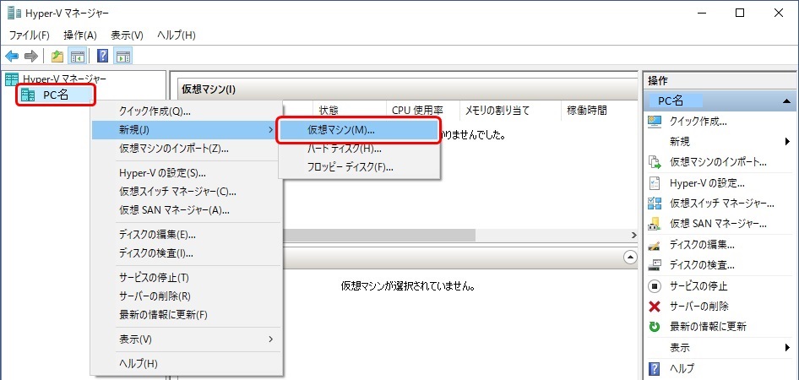Choose ディスクの編集(E)... in the context menu
799x380 pixels.
coord(187,235)
